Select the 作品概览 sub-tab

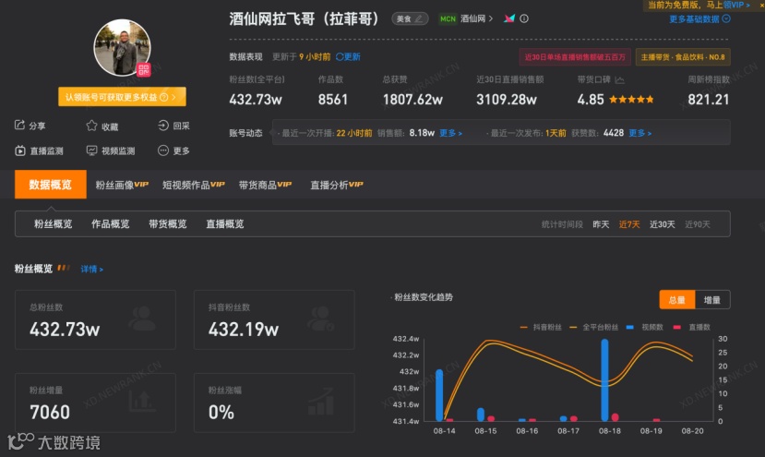pos(110,223)
